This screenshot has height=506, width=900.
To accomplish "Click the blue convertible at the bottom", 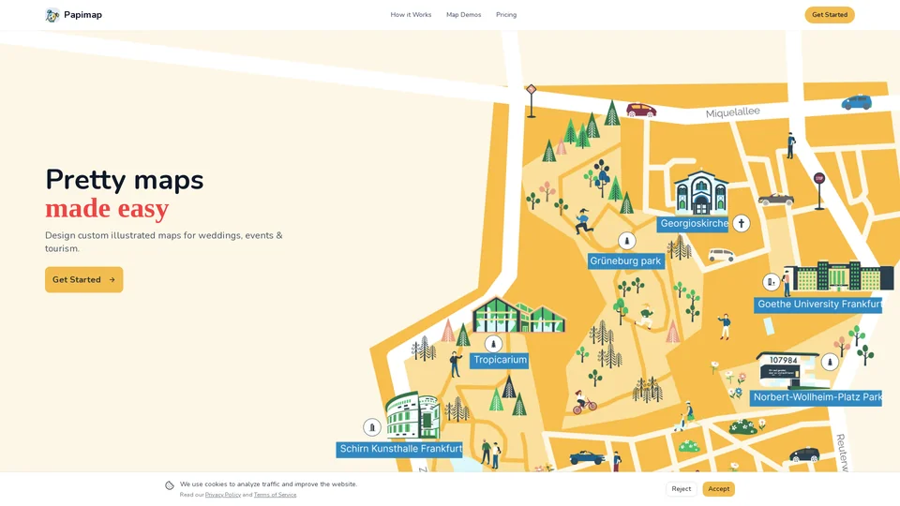I will tap(587, 457).
